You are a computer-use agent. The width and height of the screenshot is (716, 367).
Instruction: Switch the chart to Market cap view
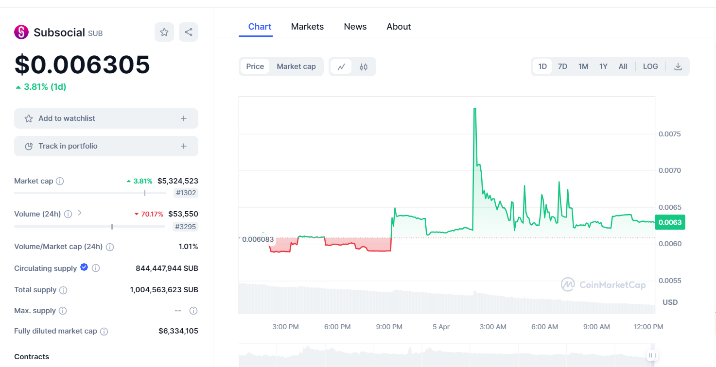296,67
